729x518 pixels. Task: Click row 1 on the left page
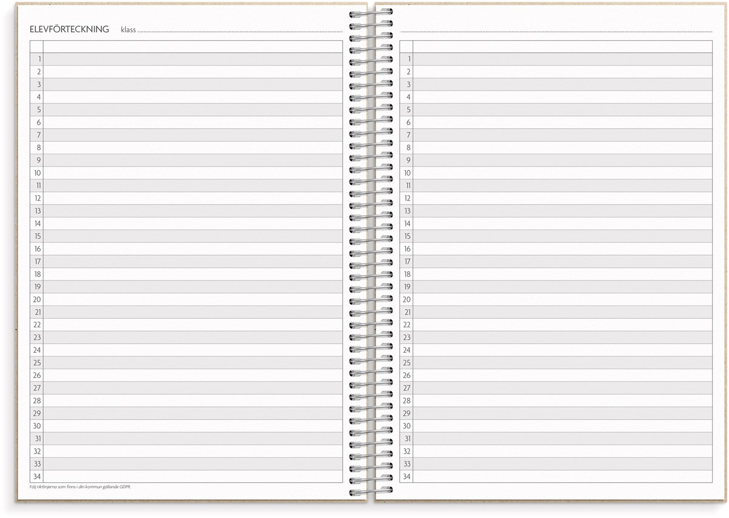[x=193, y=59]
